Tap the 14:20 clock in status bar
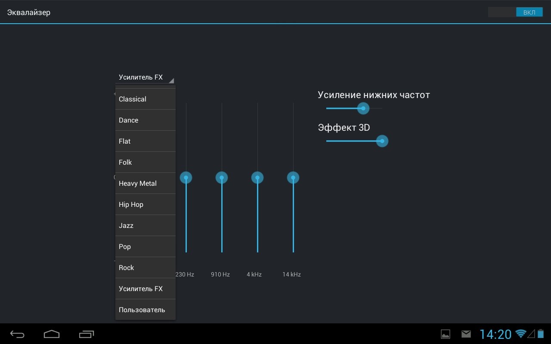Image resolution: width=551 pixels, height=344 pixels. pos(495,334)
